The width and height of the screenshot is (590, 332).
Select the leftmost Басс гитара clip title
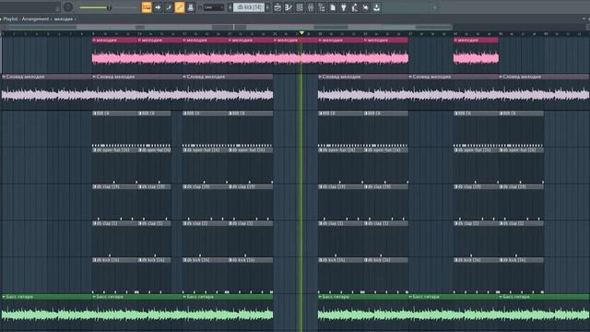(x=19, y=297)
